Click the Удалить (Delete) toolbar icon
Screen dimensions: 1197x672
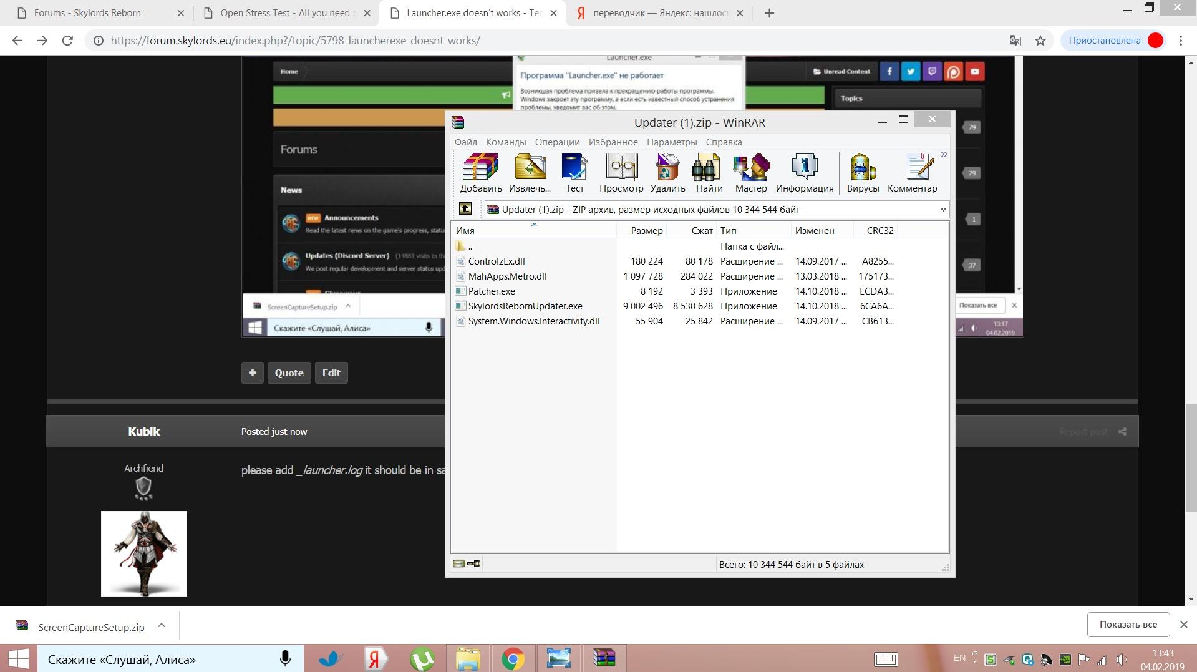point(667,173)
